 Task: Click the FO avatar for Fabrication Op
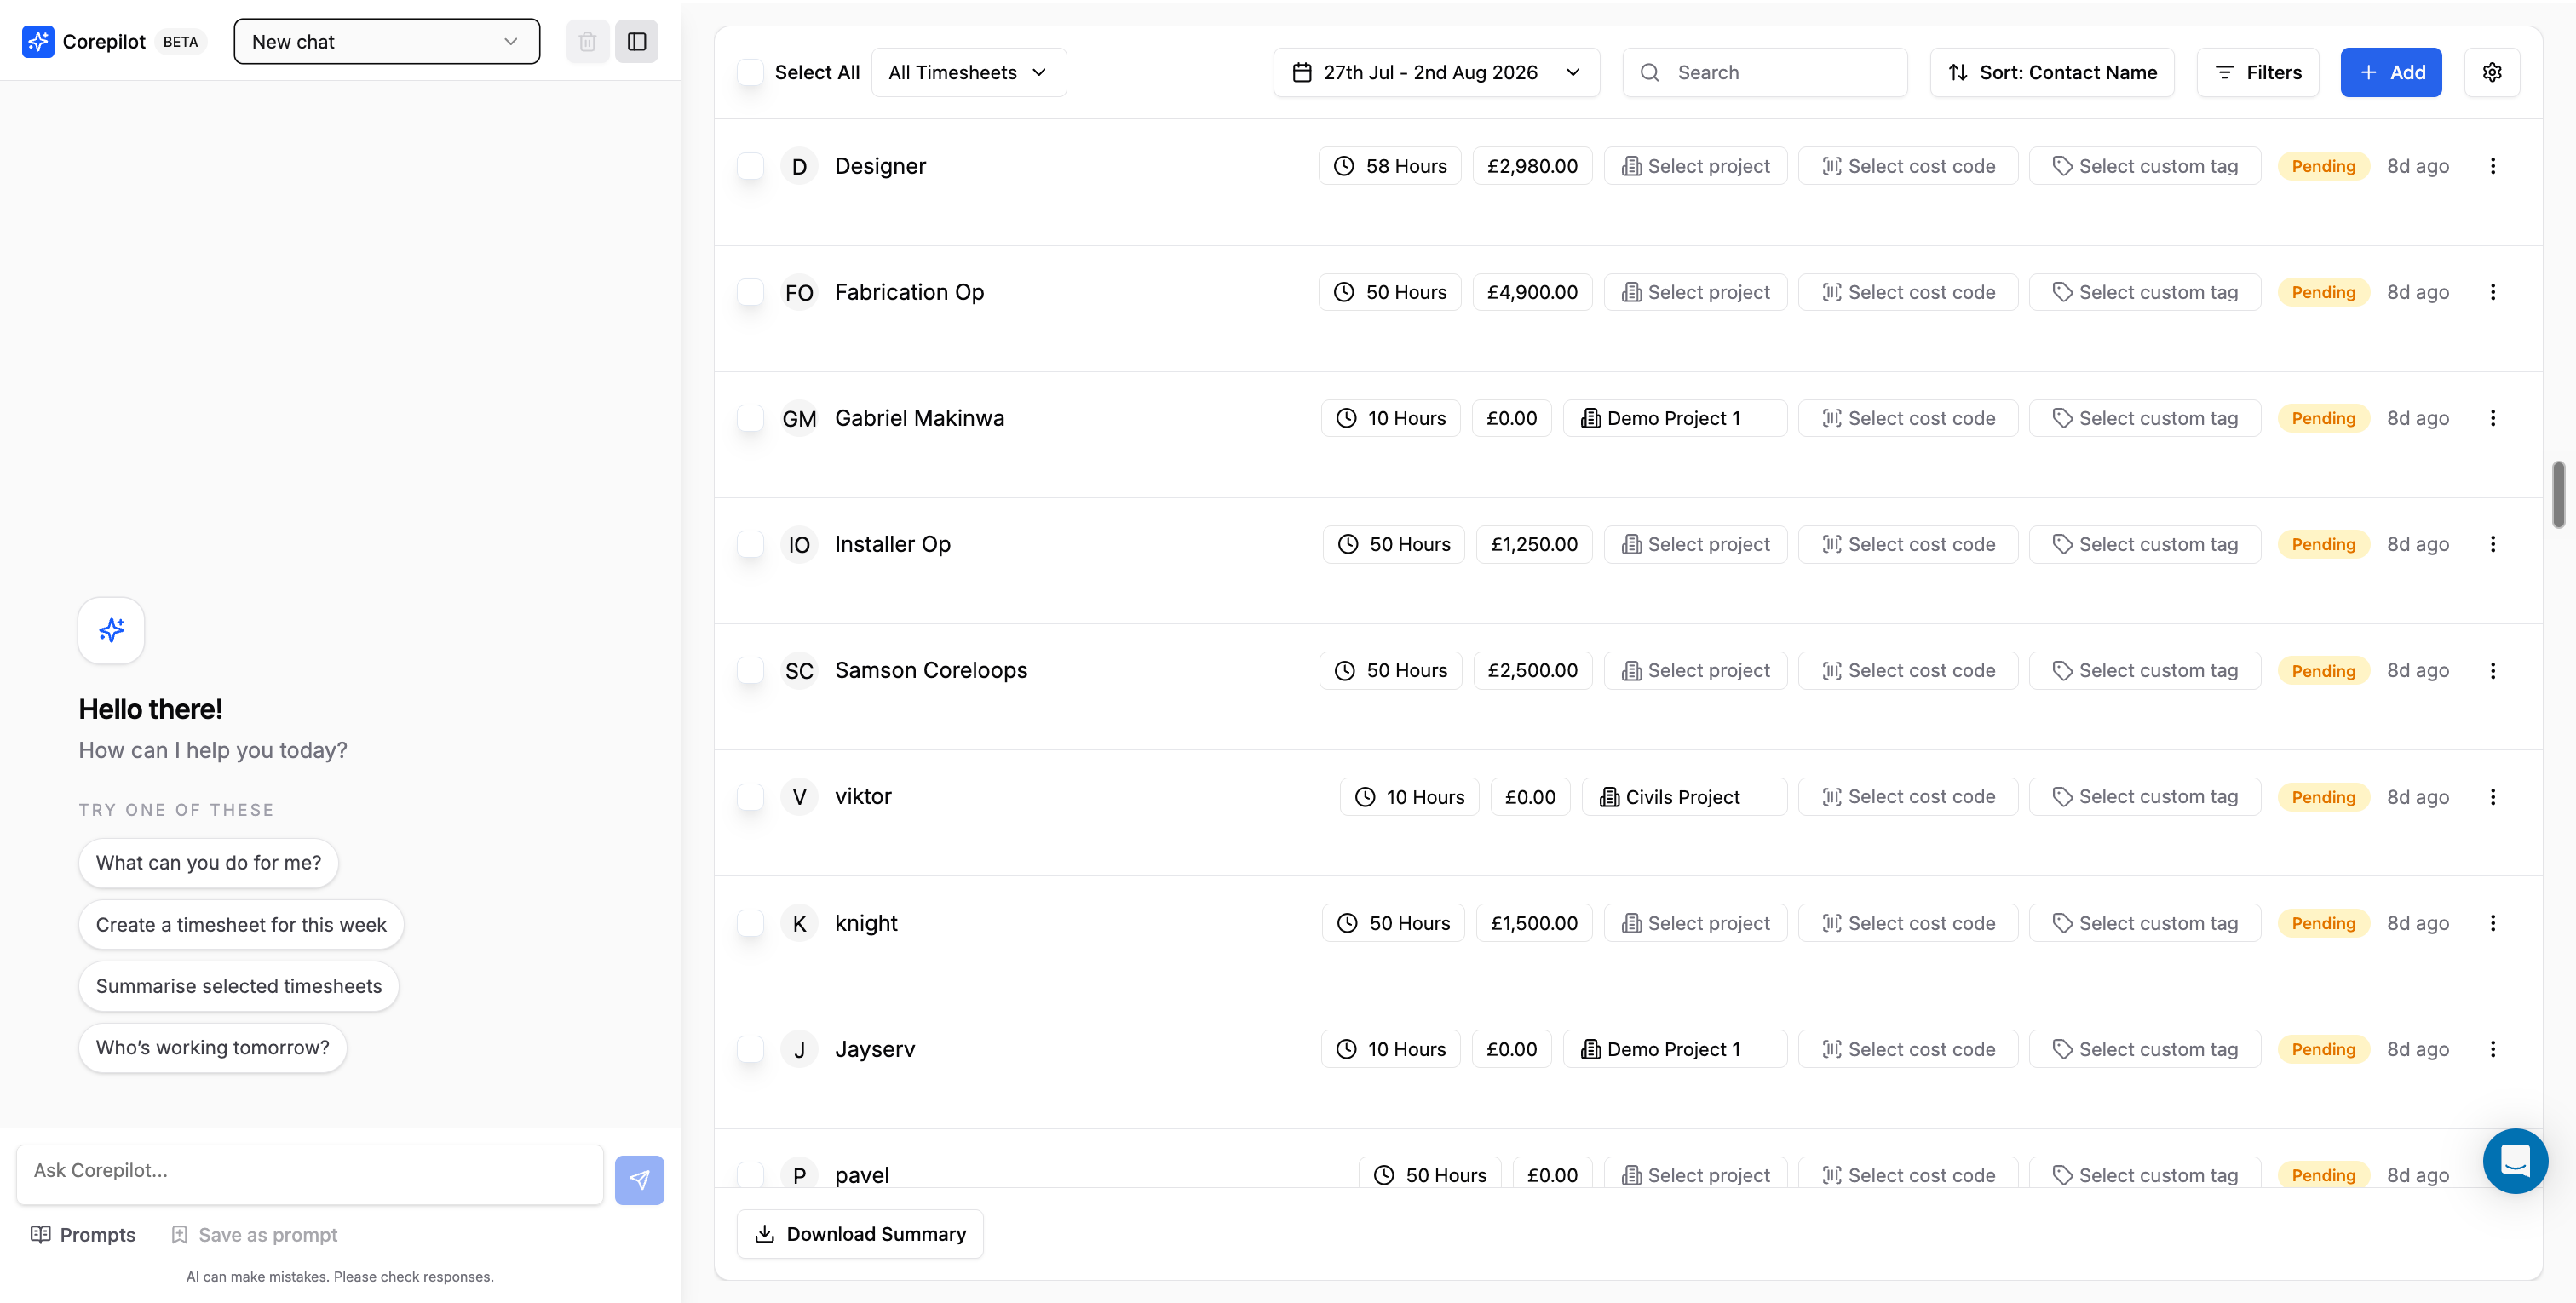pos(799,292)
